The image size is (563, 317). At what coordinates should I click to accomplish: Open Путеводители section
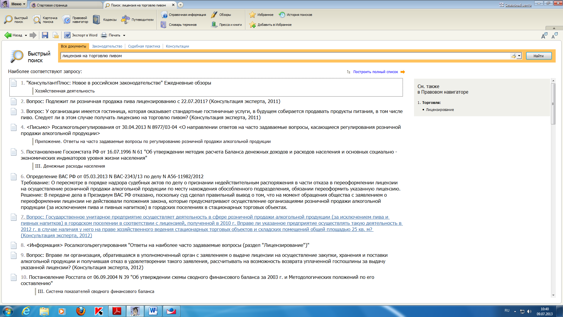point(138,20)
